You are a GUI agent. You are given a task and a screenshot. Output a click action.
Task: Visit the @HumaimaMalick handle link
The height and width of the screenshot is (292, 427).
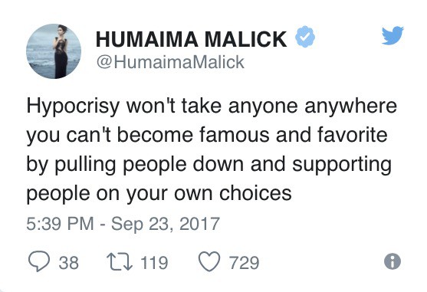tap(170, 62)
